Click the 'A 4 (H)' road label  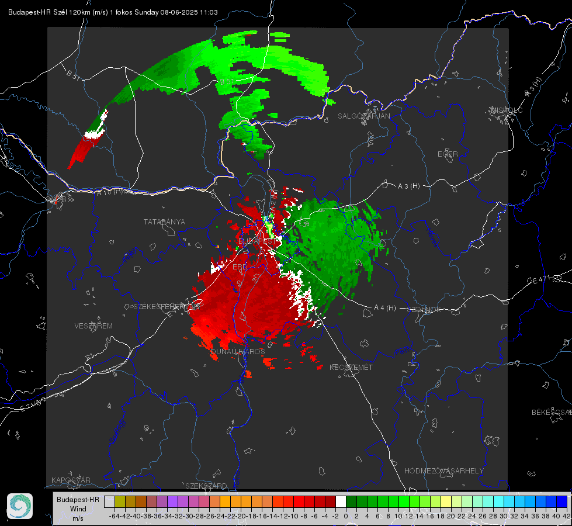click(x=385, y=308)
